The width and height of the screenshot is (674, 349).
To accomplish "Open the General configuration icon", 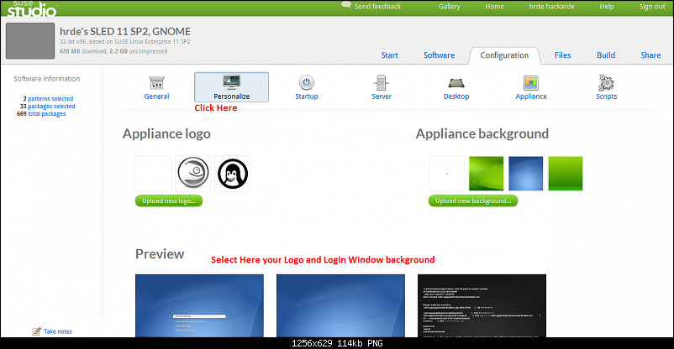I will 156,83.
